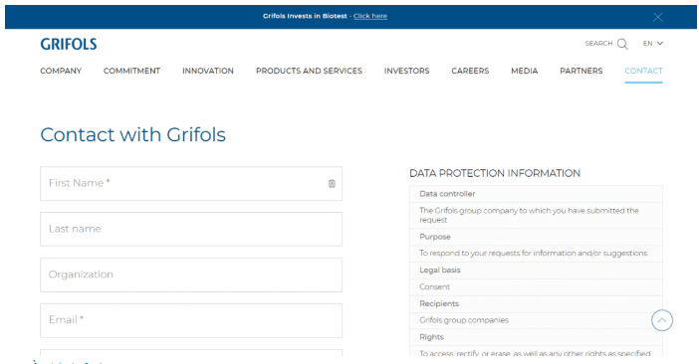This screenshot has width=699, height=364.
Task: Open the Company menu
Action: (61, 71)
